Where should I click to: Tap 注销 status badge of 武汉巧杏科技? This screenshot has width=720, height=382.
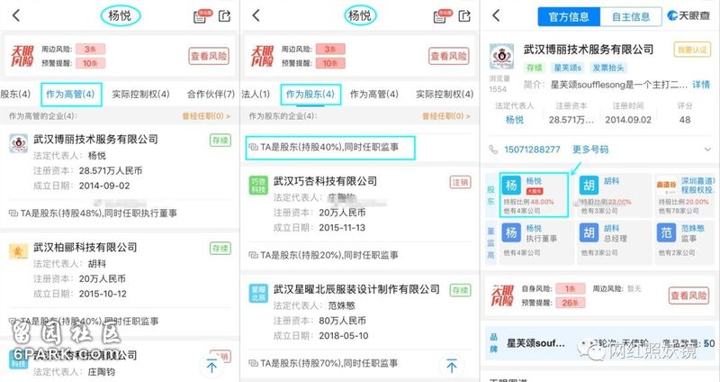tap(460, 182)
